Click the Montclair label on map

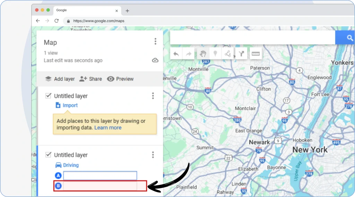click(x=245, y=108)
